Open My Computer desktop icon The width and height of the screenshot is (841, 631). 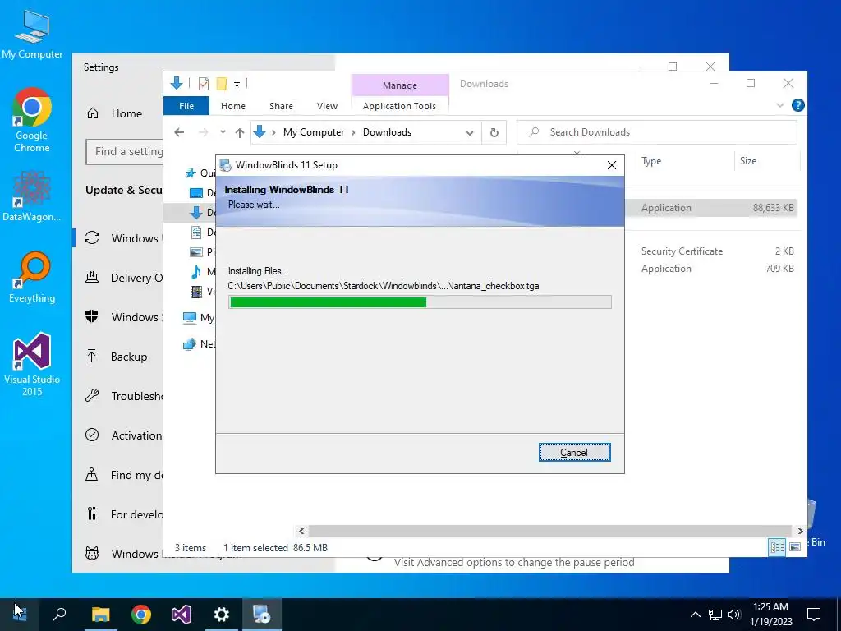[x=32, y=35]
